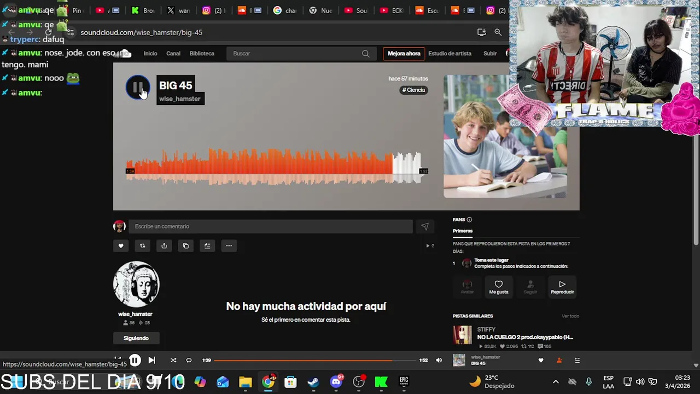Open the Subir upload page
The height and width of the screenshot is (394, 700).
point(490,54)
